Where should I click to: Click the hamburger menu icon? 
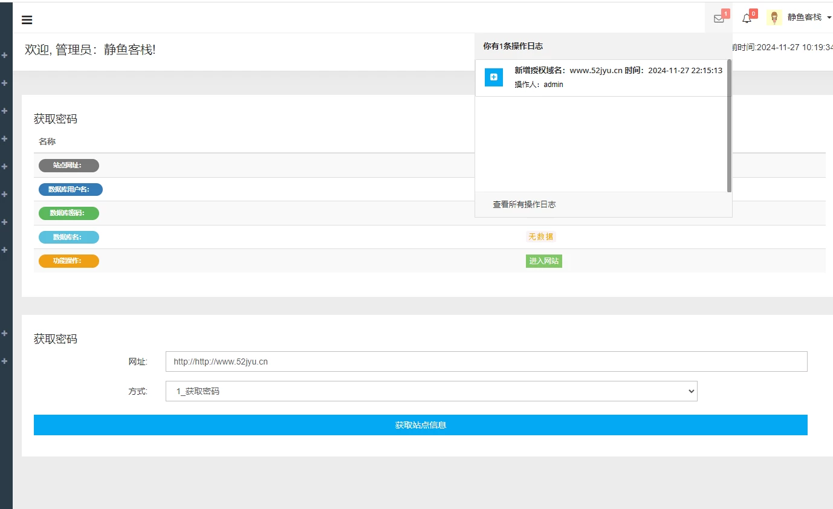pyautogui.click(x=27, y=20)
